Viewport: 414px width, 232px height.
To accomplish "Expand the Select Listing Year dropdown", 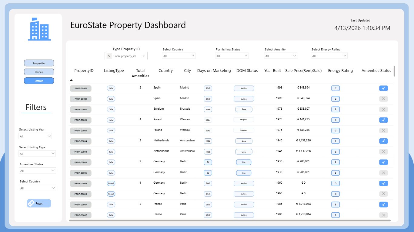I will (35, 136).
